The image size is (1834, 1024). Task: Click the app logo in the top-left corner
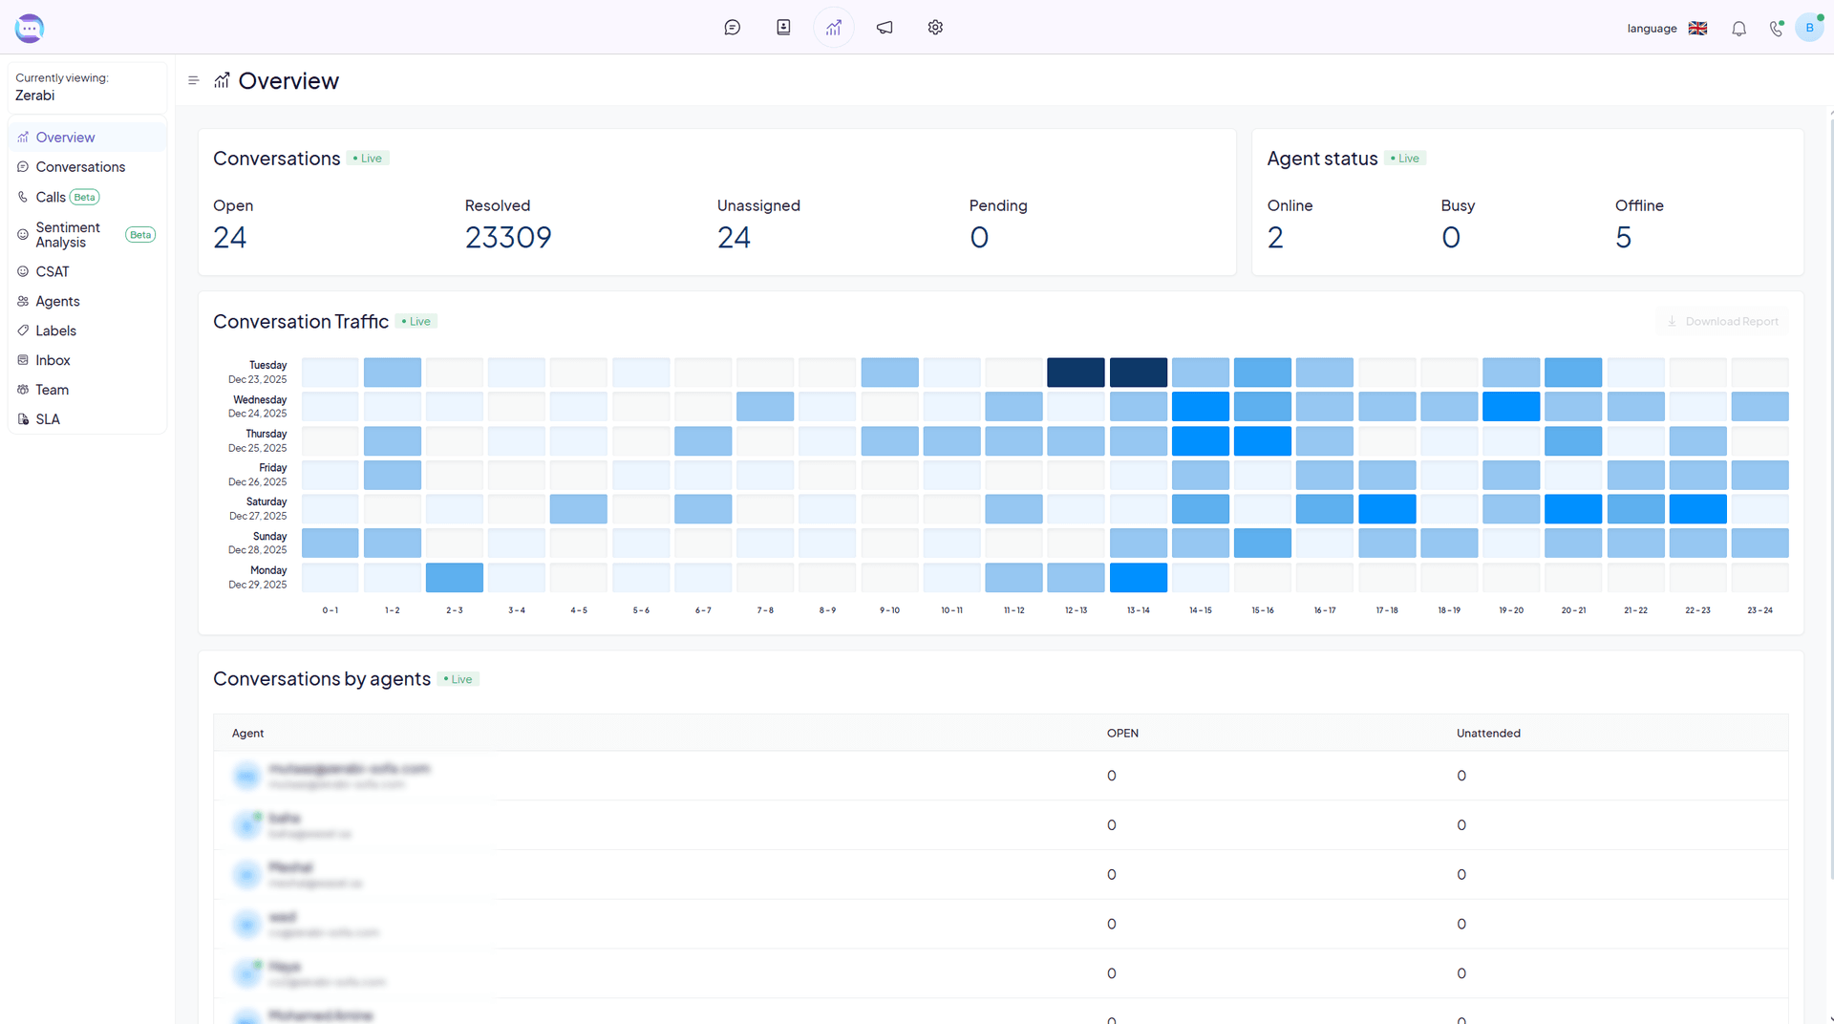pos(29,28)
